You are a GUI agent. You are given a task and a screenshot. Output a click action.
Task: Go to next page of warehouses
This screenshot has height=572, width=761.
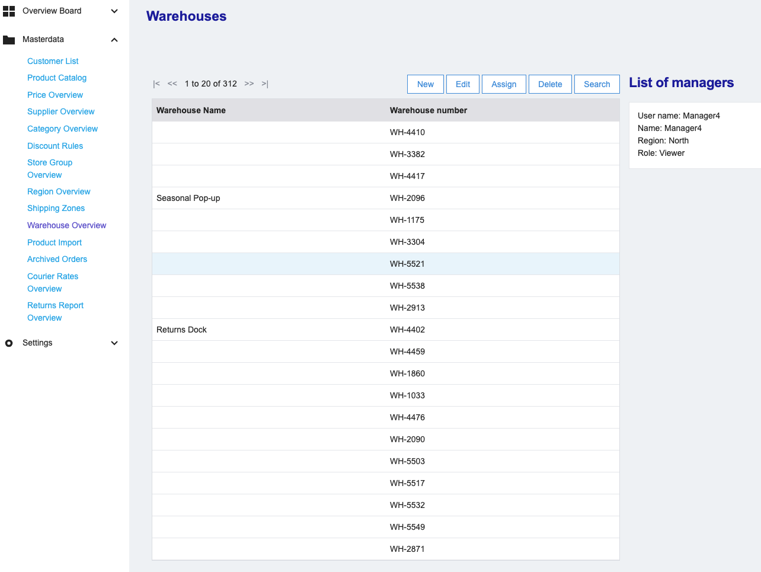pos(250,84)
